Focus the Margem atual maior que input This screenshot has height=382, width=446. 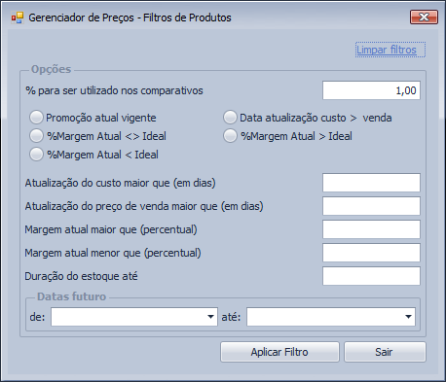pyautogui.click(x=371, y=229)
